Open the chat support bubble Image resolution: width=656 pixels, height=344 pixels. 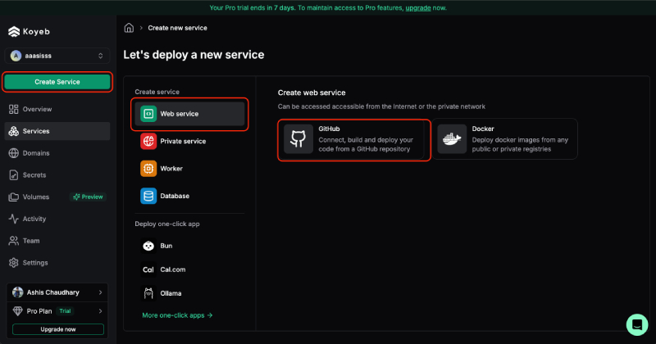[x=637, y=324]
